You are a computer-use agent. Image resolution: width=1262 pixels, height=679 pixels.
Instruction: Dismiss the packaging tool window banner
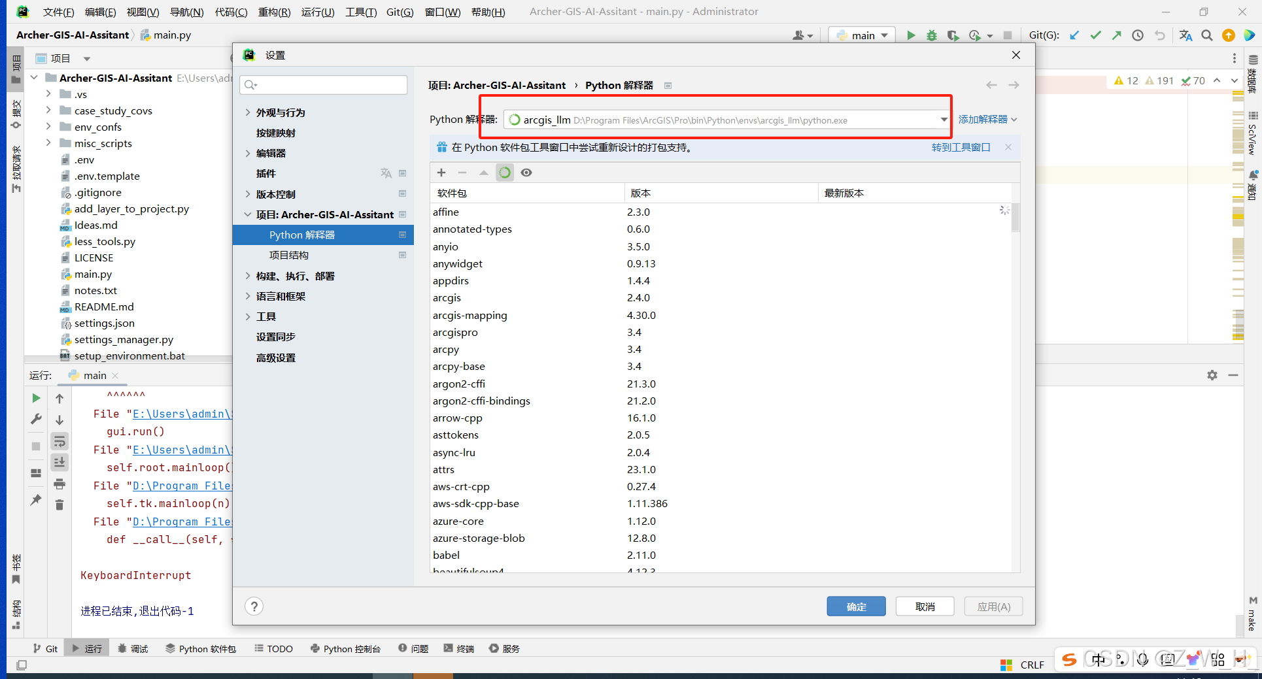[1008, 147]
